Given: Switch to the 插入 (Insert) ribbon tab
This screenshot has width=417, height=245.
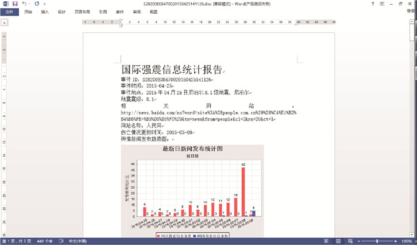Looking at the screenshot, I should (x=45, y=11).
